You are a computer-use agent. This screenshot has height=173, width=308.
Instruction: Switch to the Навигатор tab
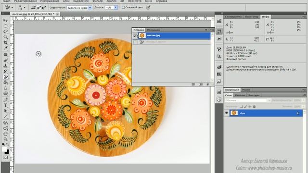pyautogui.click(x=252, y=17)
